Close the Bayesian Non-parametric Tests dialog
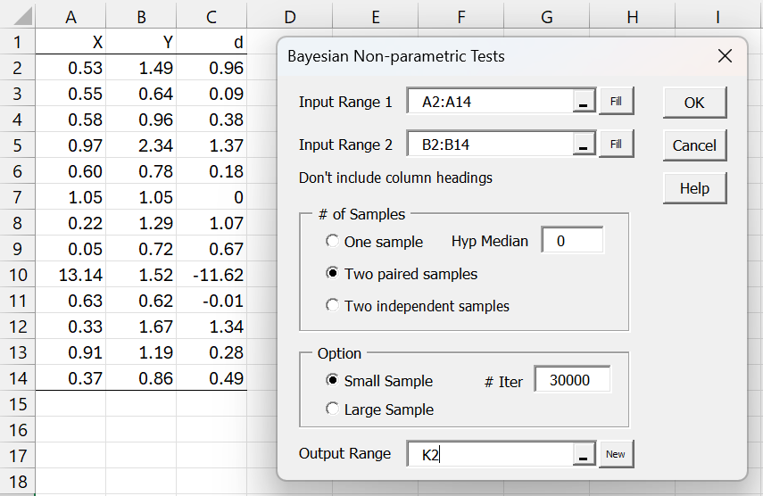Viewport: 763px width, 496px height. (725, 56)
